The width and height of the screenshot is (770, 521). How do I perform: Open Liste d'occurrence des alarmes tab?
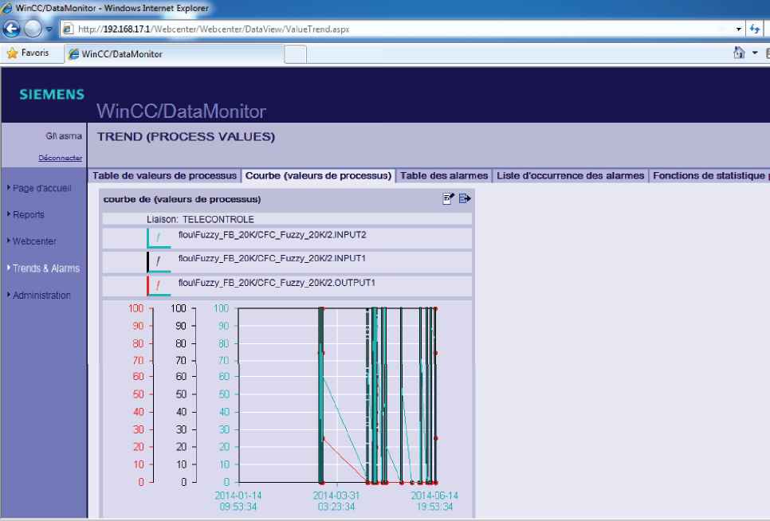(x=570, y=175)
